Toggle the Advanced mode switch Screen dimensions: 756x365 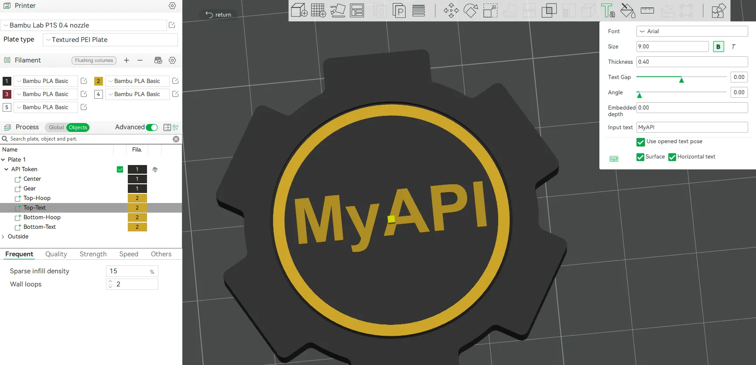(x=152, y=127)
